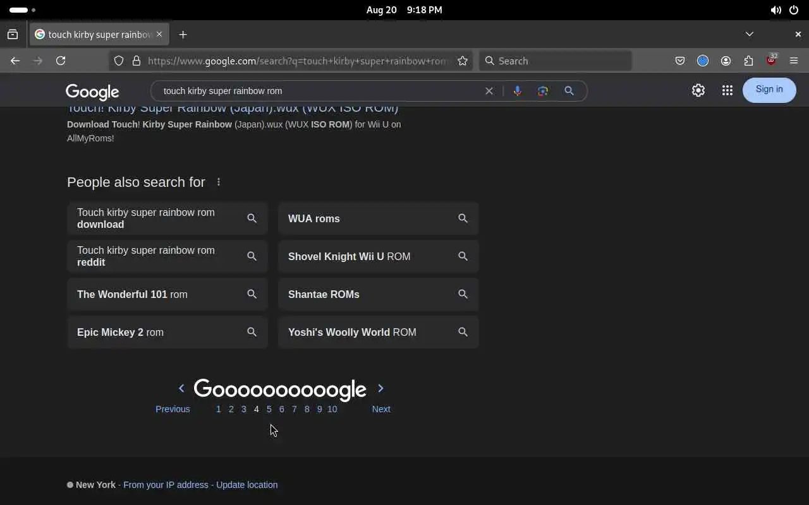Click the blue circular toolbar extension icon
This screenshot has height=505, width=809.
(x=703, y=61)
